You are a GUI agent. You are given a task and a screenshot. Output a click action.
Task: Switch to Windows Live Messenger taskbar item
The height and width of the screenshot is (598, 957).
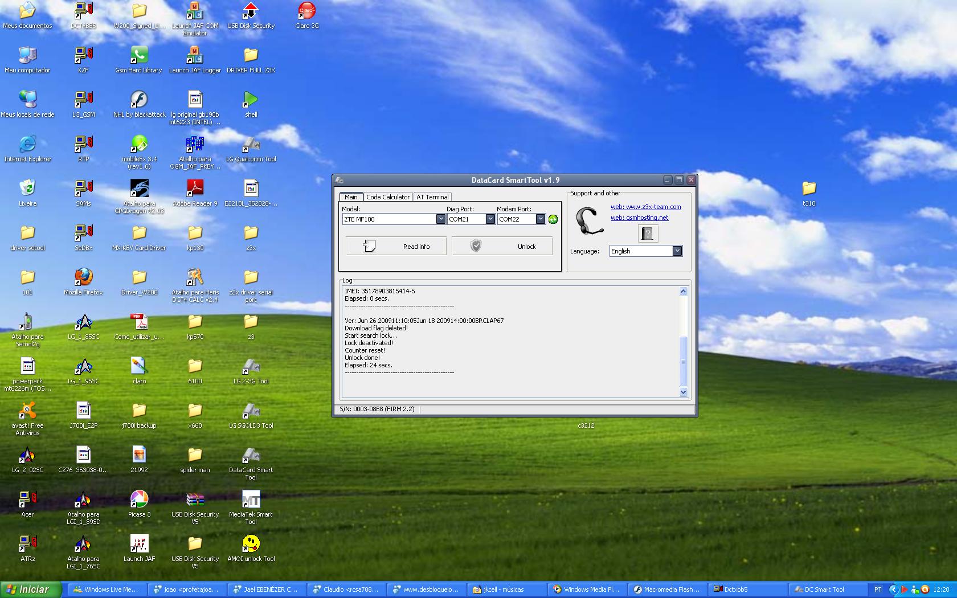point(107,589)
